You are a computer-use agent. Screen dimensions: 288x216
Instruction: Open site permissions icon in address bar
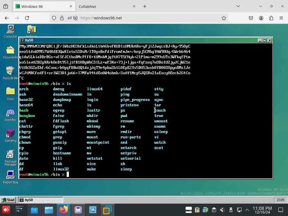(70, 18)
